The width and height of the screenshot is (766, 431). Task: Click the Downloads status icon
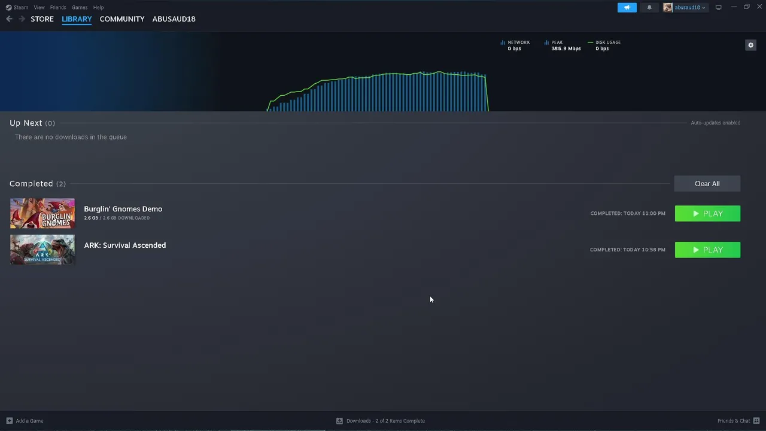pyautogui.click(x=339, y=421)
